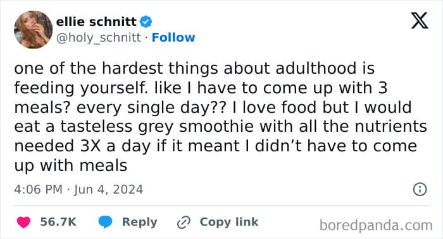Open the 56.7K likes count

pyautogui.click(x=58, y=222)
